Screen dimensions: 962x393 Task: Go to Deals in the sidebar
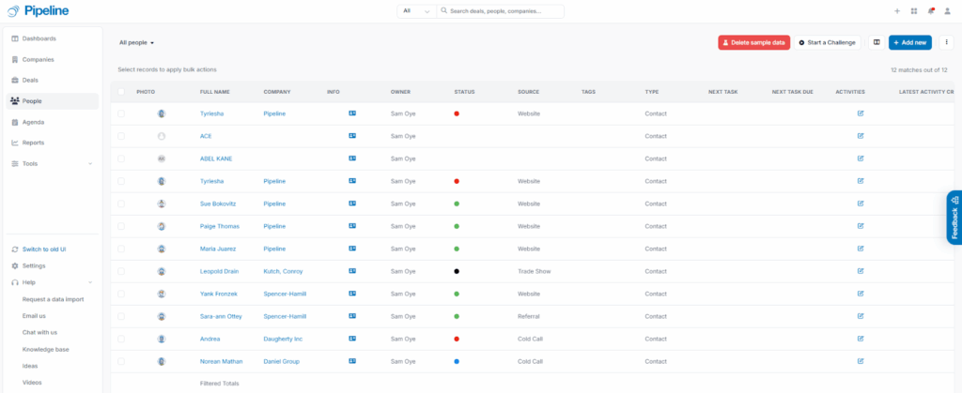pyautogui.click(x=30, y=80)
